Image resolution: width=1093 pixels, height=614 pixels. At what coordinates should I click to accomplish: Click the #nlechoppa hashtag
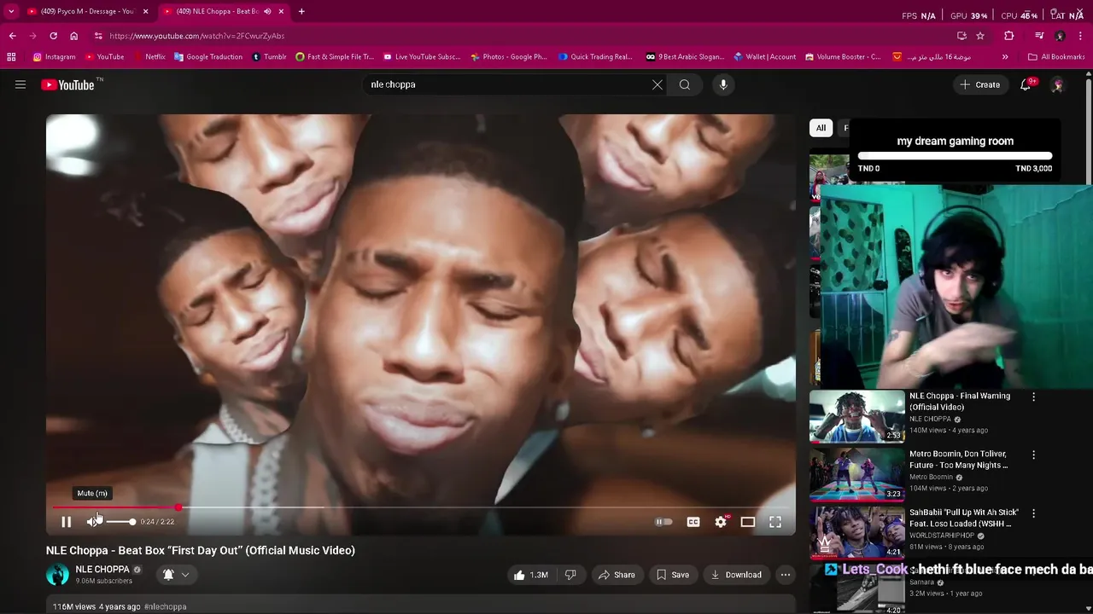[x=166, y=606]
